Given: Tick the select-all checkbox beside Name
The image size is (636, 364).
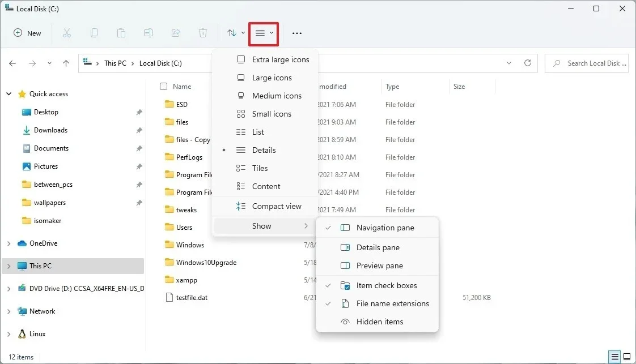Looking at the screenshot, I should tap(163, 86).
